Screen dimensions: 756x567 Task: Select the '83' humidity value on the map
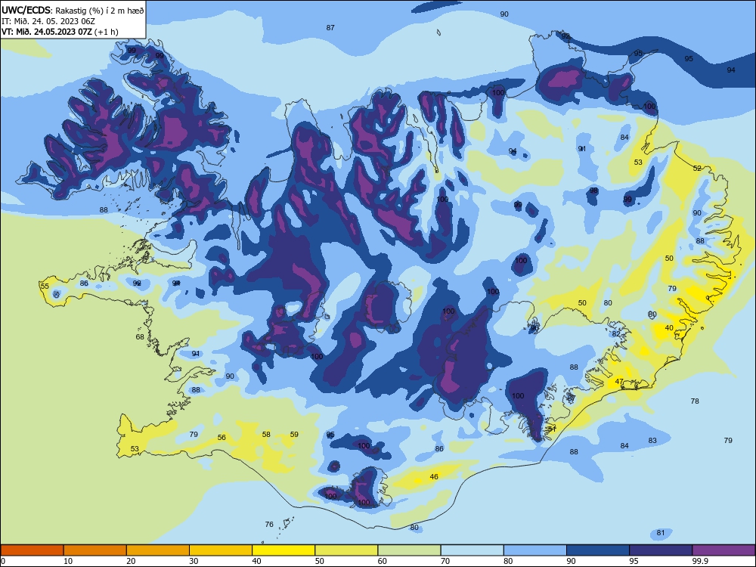652,440
